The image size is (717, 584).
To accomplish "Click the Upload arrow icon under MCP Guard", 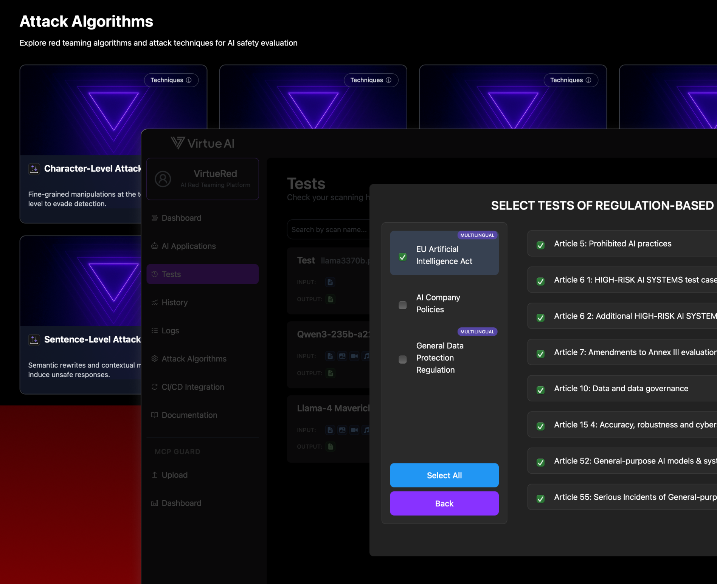I will point(154,475).
